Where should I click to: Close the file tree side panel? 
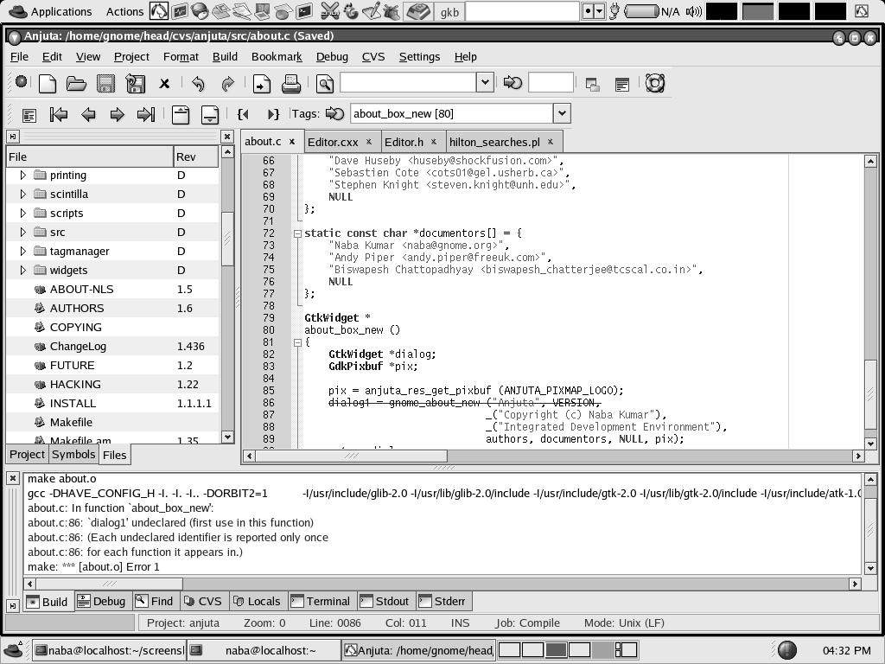point(226,137)
